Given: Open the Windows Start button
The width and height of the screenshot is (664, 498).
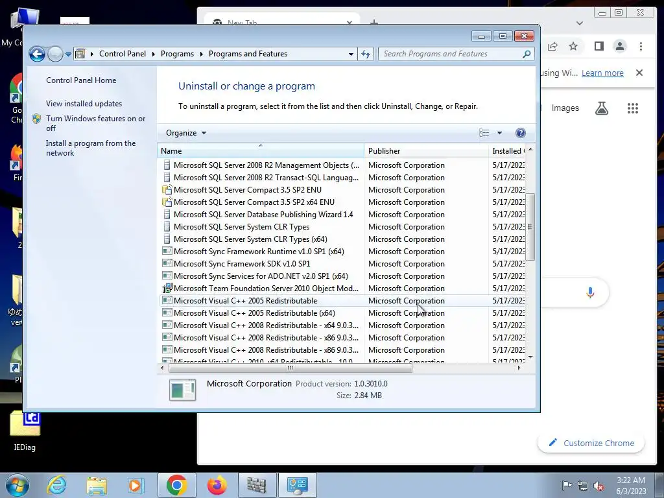Looking at the screenshot, I should 17,485.
